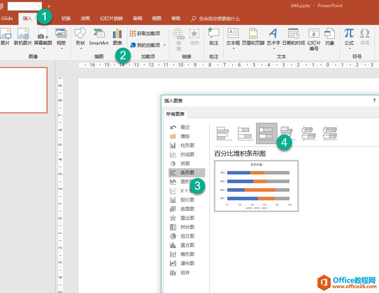Image resolution: width=379 pixels, height=293 pixels.
Task: Click the Pictures (图片) icon
Action: [x=5, y=37]
